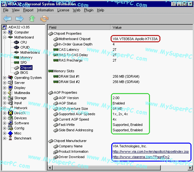Click the Display monitor icon
The width and height of the screenshot is (194, 172).
click(10, 88)
